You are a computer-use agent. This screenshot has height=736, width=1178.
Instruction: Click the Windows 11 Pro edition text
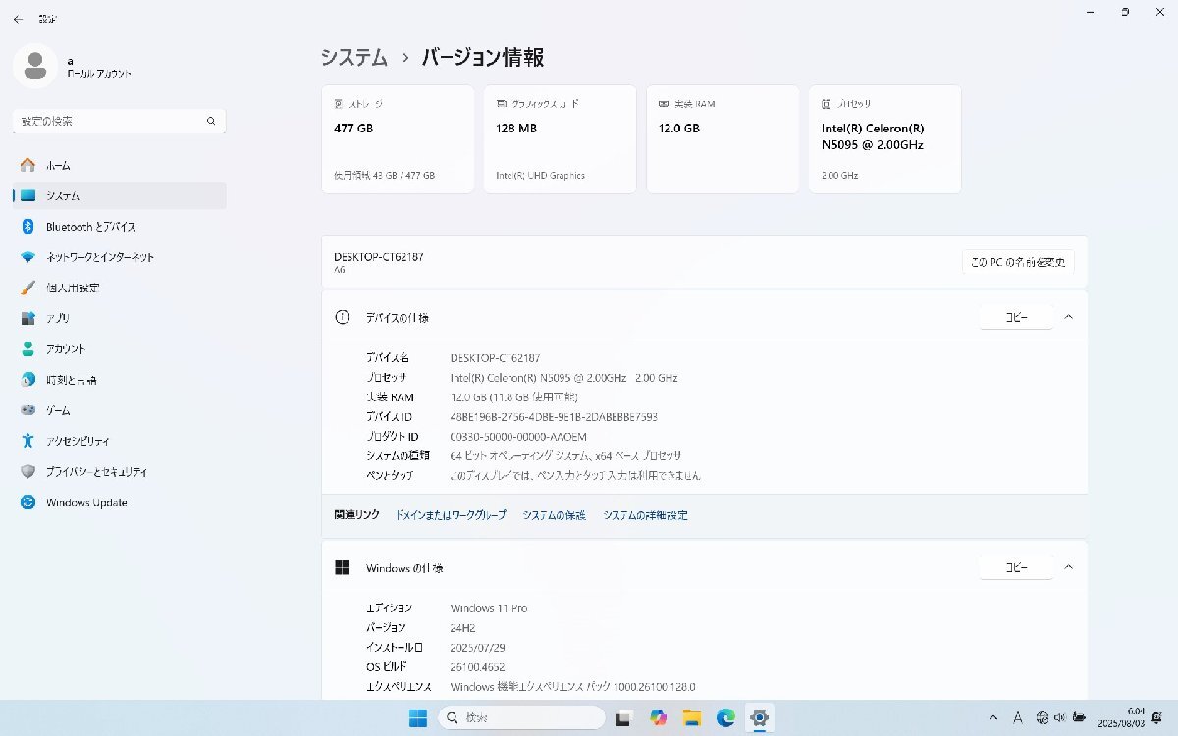(x=489, y=608)
